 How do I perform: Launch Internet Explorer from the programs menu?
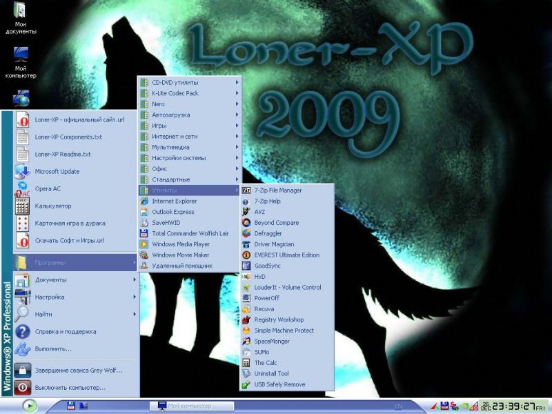(x=175, y=201)
